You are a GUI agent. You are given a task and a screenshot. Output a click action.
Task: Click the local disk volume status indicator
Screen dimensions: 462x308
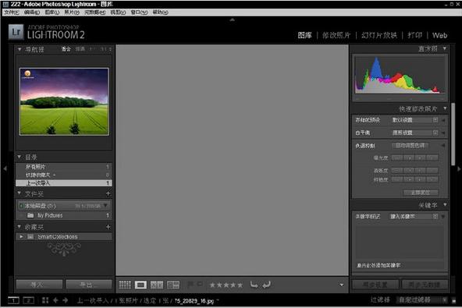point(21,206)
